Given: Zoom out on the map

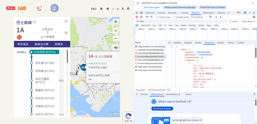Looking at the screenshot, I should (x=116, y=38).
